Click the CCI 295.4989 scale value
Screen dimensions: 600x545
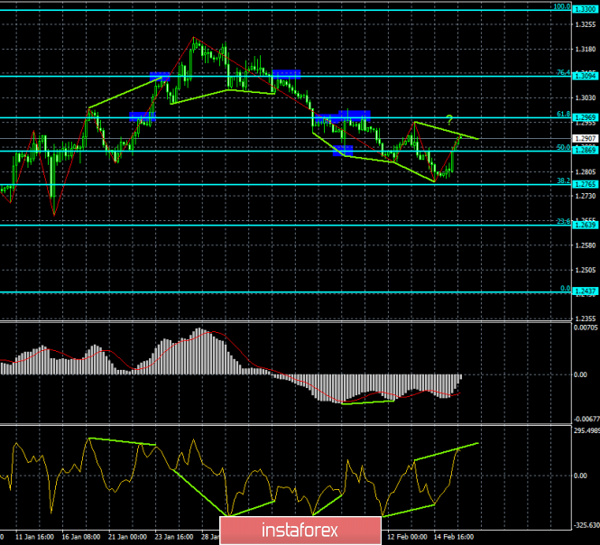[586, 431]
